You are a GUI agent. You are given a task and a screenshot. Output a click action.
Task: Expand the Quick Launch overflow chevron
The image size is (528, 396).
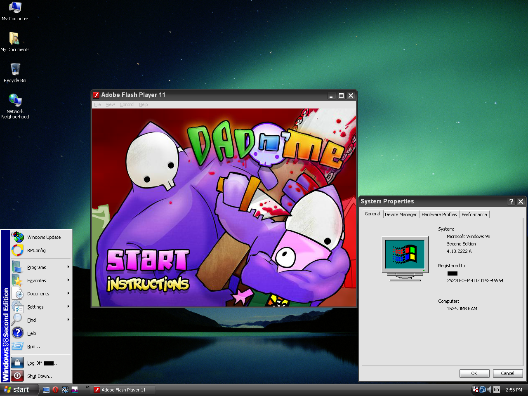tap(87, 387)
